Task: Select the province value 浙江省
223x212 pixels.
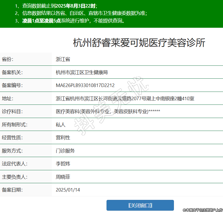Action: click(63, 59)
